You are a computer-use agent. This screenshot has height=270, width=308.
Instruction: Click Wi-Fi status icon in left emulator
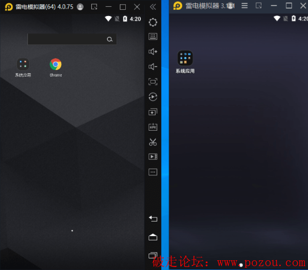(108, 18)
